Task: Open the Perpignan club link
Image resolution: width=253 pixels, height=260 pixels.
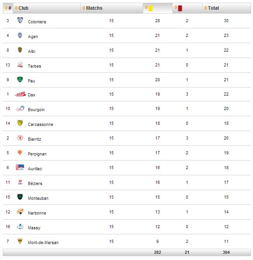Action: point(37,154)
